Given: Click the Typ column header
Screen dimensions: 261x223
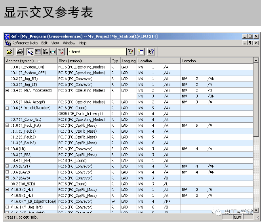Looking at the screenshot, I should [116, 61].
